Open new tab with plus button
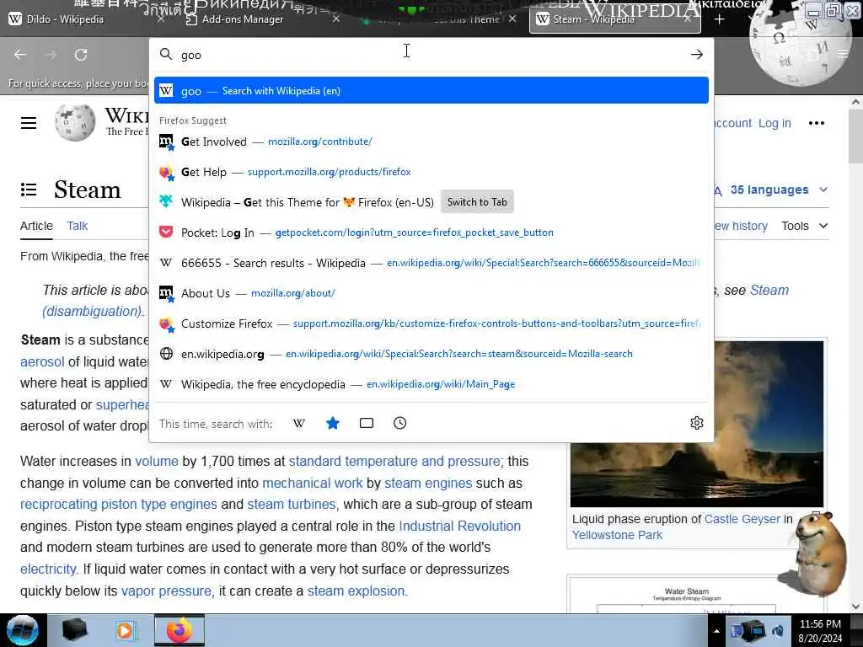Image resolution: width=863 pixels, height=647 pixels. tap(720, 19)
